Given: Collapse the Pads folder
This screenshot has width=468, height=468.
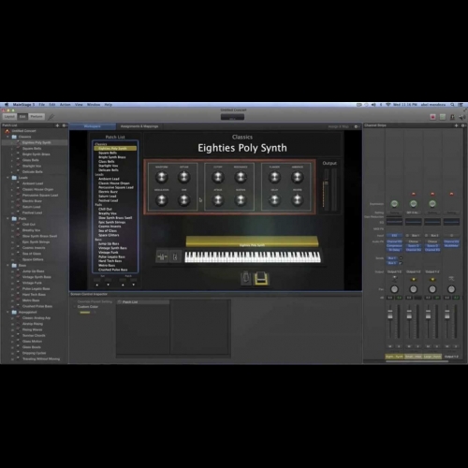Looking at the screenshot, I should coord(7,218).
